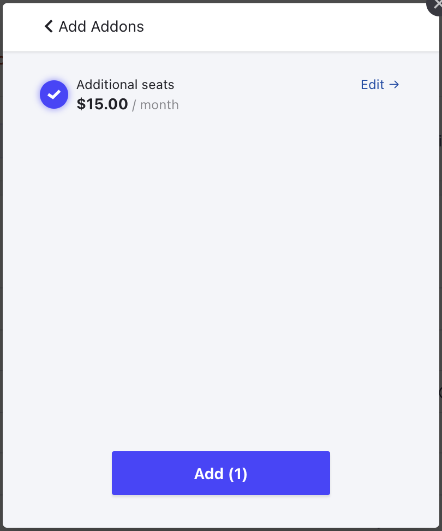Go back using the header arrow

coord(49,26)
